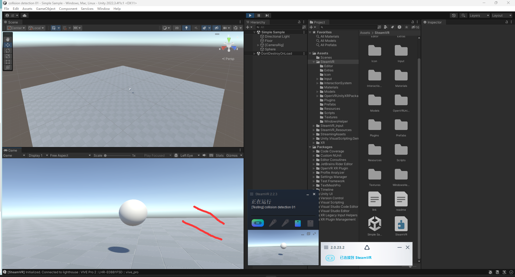Image resolution: width=515 pixels, height=277 pixels.
Task: Select the Rect tool
Action: coord(8,62)
